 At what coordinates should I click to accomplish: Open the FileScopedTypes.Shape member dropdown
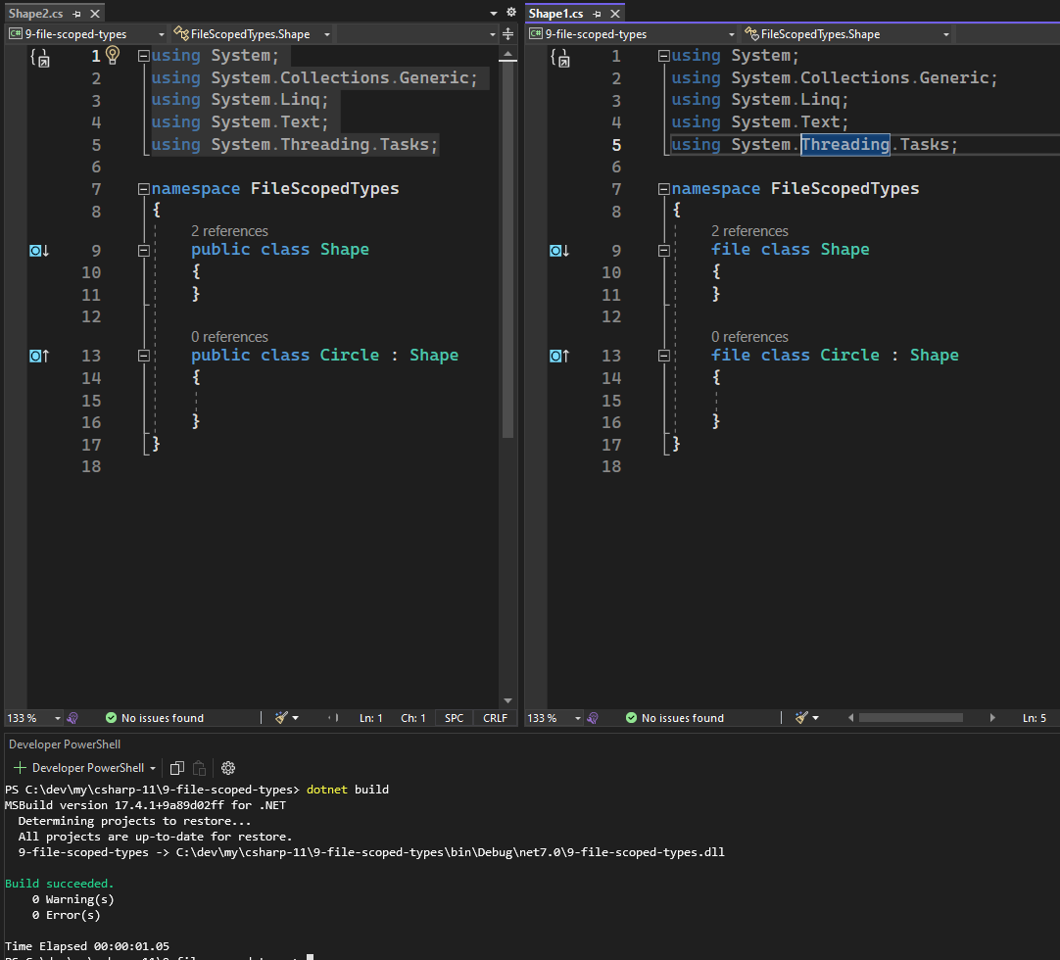click(x=250, y=32)
